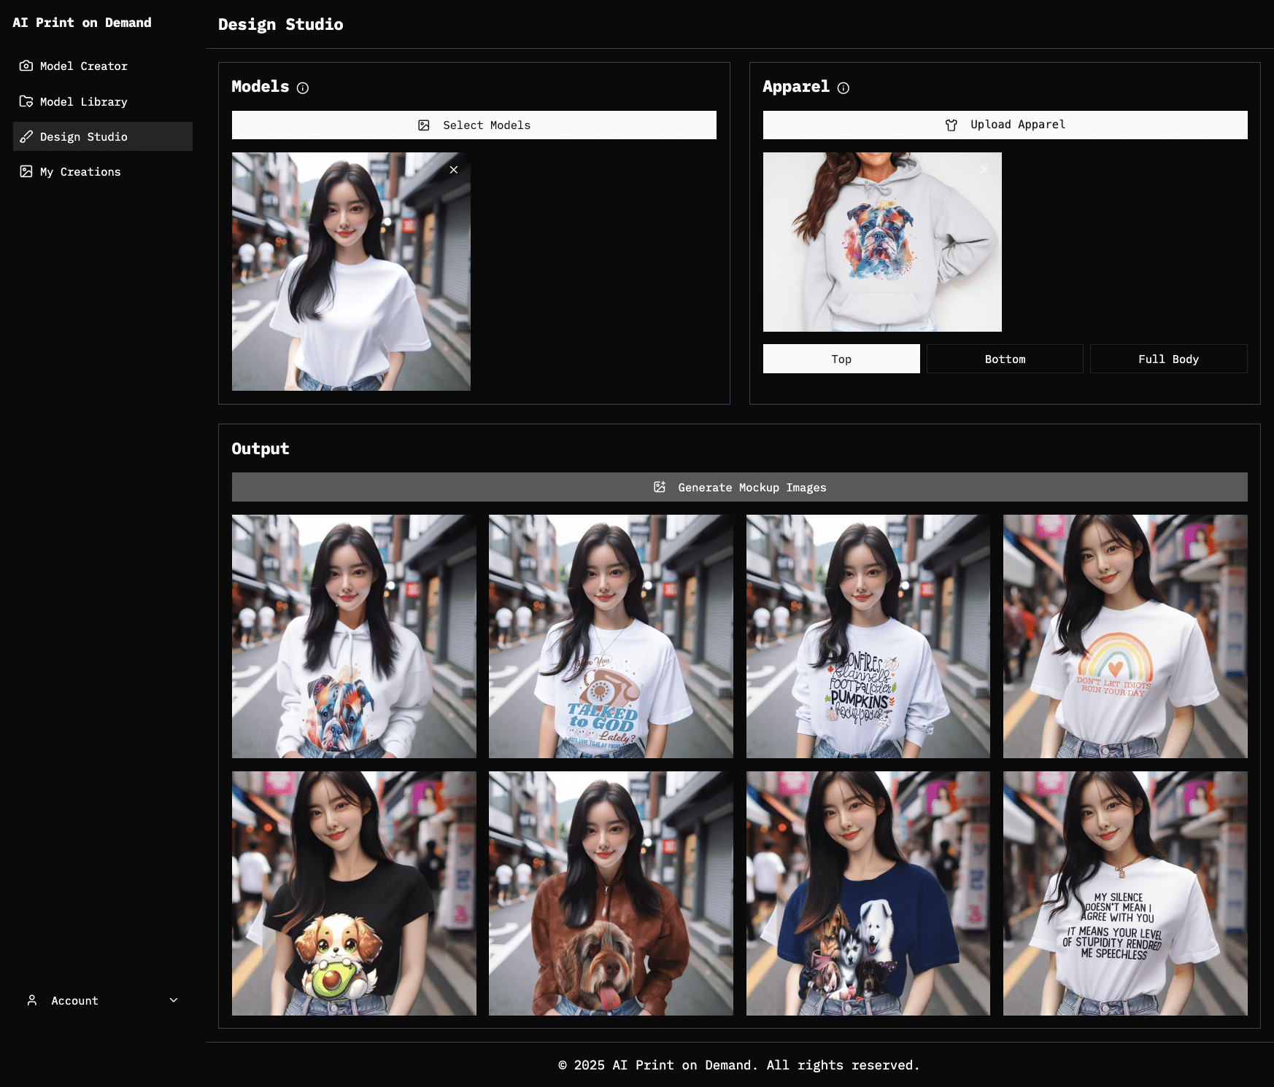
Task: Click the Model Creator camera icon
Action: coord(26,66)
